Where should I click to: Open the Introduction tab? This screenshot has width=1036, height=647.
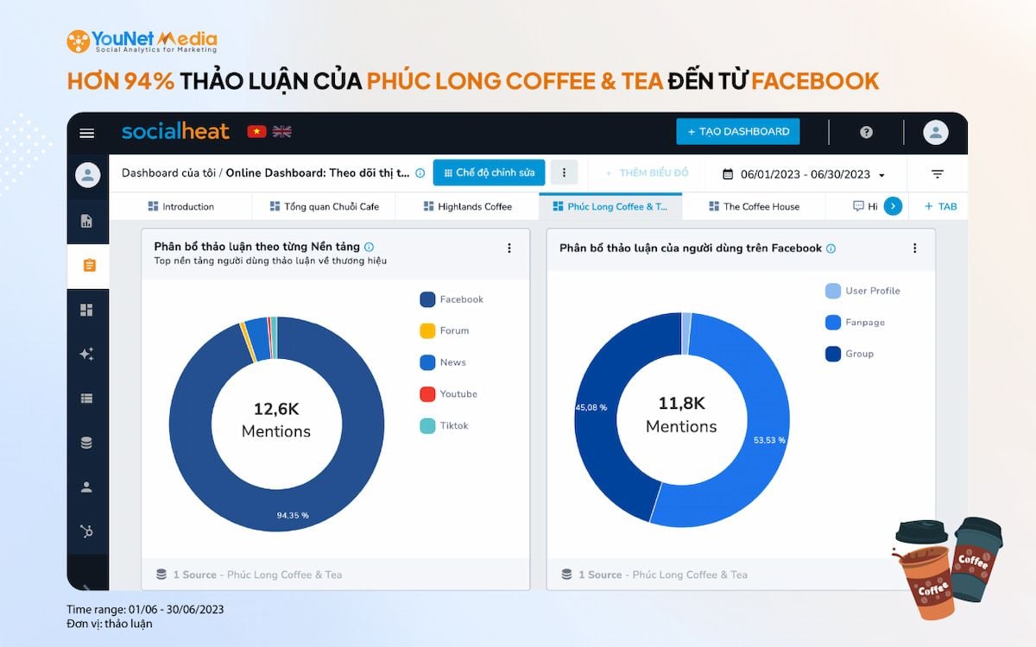pyautogui.click(x=180, y=207)
